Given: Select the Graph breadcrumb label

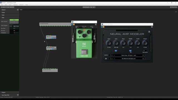Looking at the screenshot, I should 21,10.
